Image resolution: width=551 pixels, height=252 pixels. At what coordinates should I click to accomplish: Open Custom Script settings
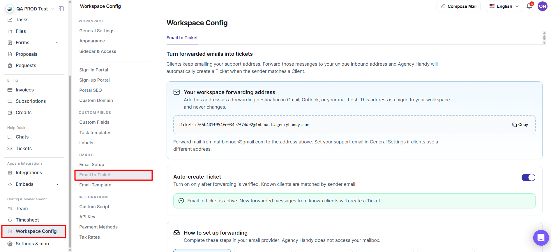click(94, 207)
